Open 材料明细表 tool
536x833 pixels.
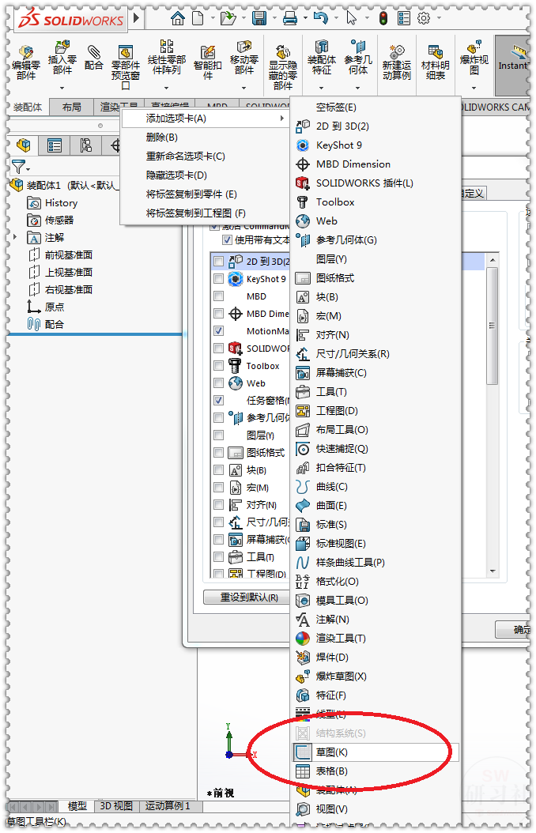pos(435,62)
